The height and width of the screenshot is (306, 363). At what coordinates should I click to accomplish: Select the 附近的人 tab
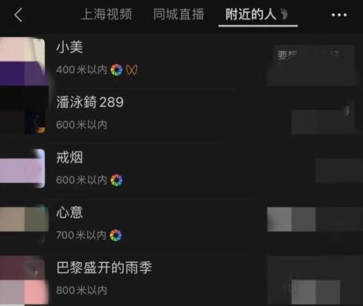tap(251, 15)
